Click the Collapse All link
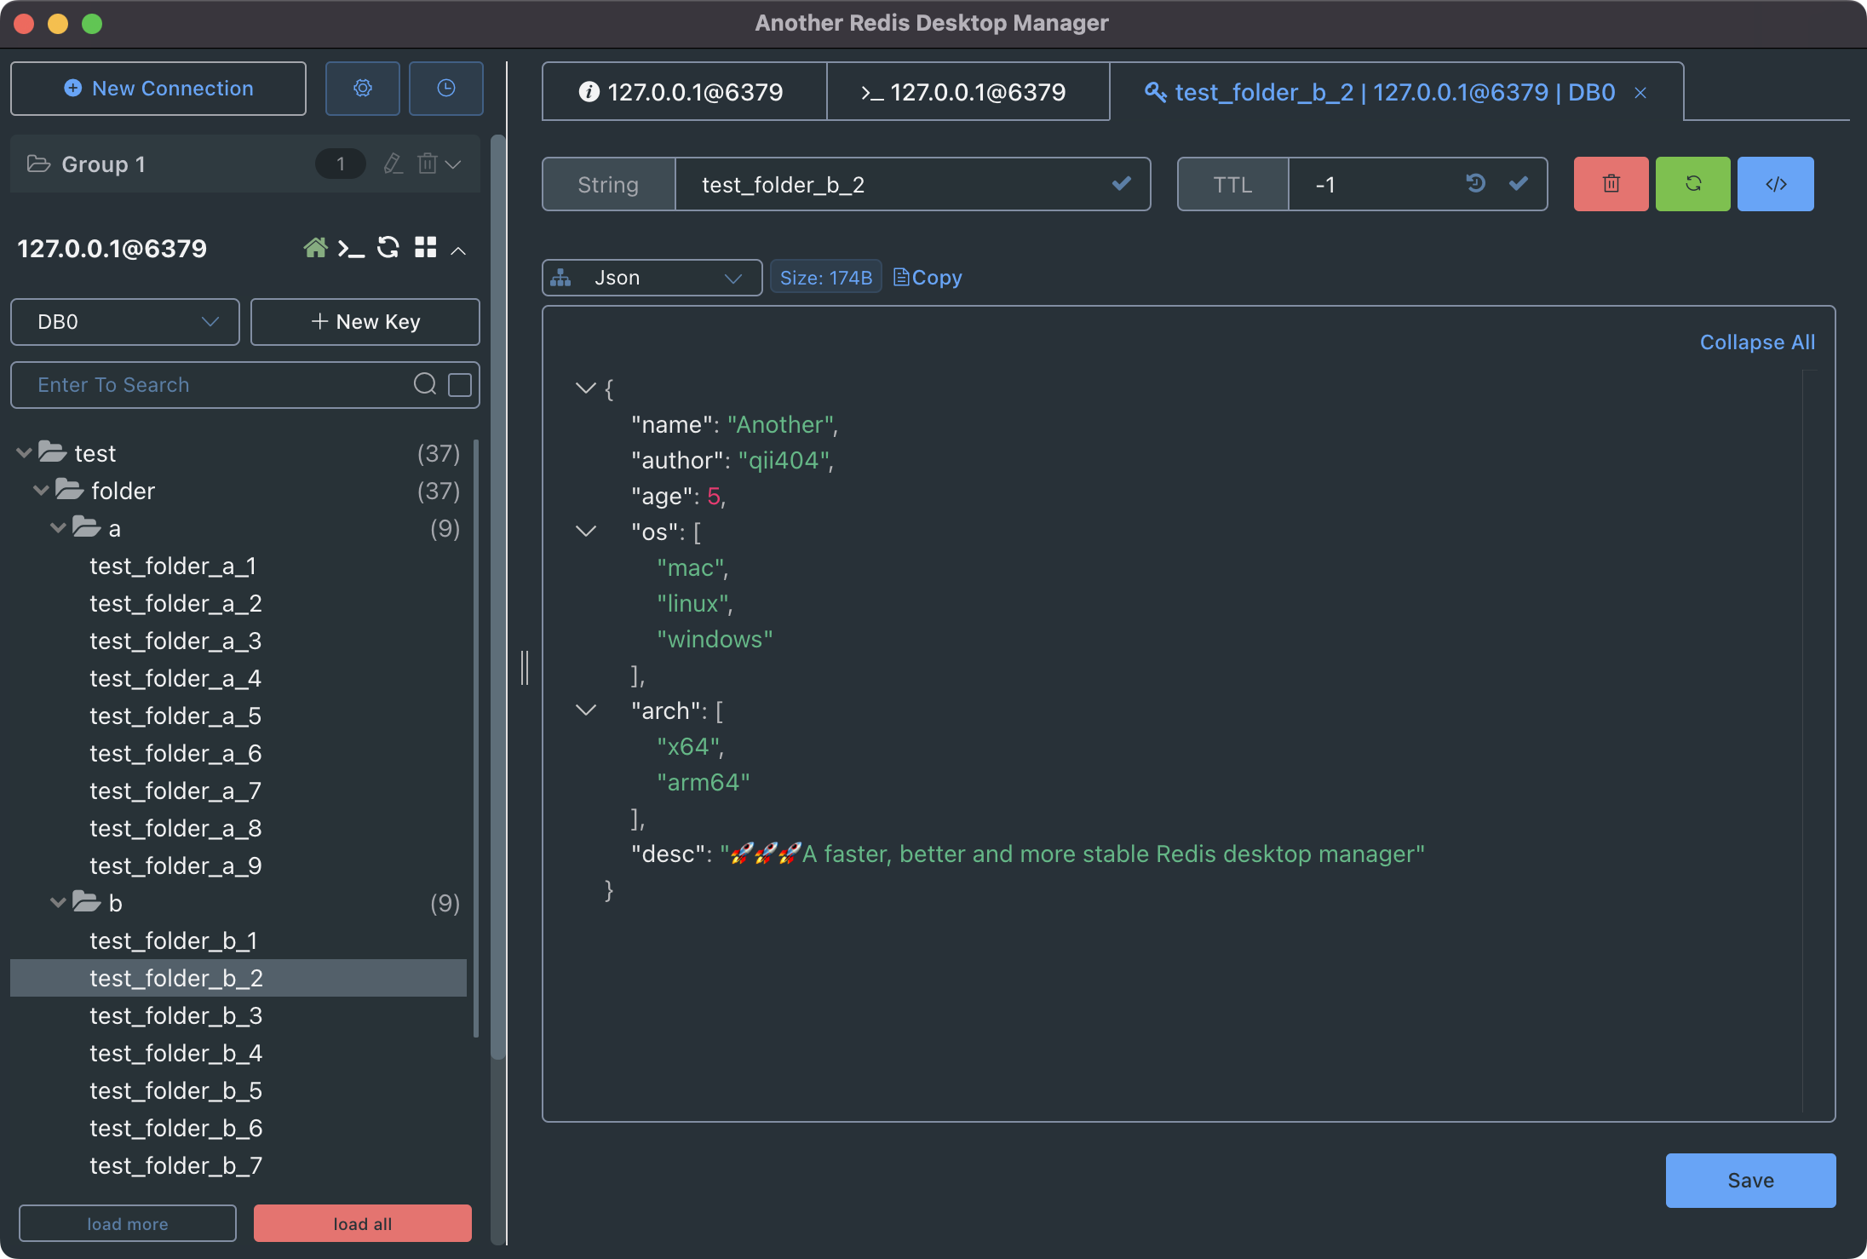Screen dimensions: 1867x1259 1757,342
